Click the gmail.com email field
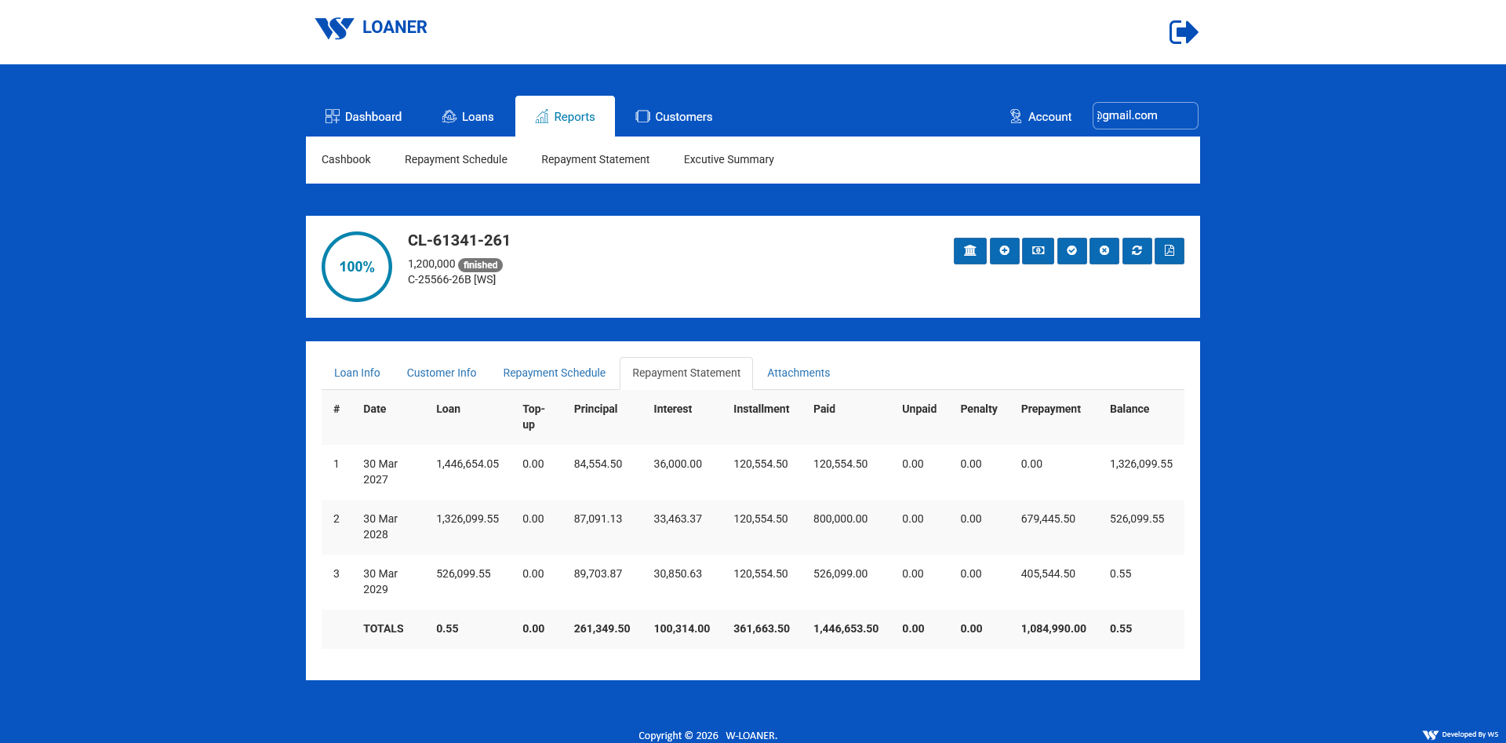Screen dimensions: 1506x743 click(1145, 115)
